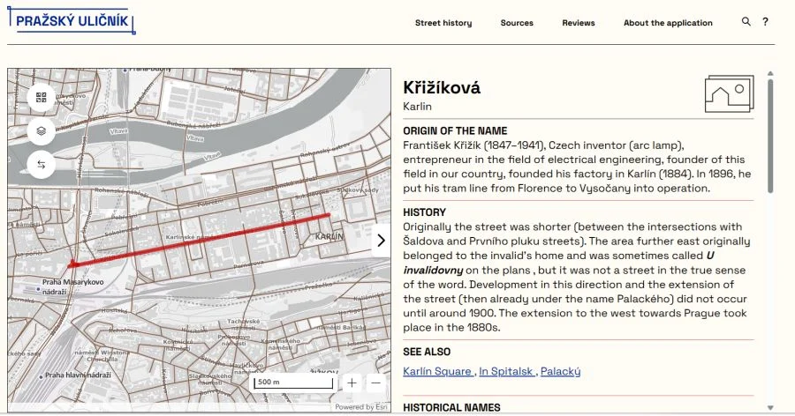Open help via question mark icon
Image resolution: width=795 pixels, height=416 pixels.
coord(766,22)
